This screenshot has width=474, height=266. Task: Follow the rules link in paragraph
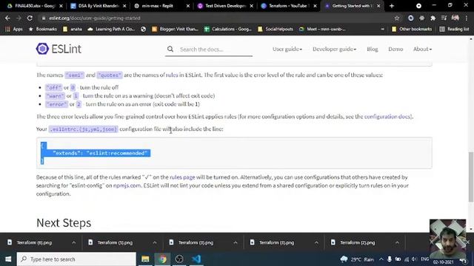(x=172, y=75)
